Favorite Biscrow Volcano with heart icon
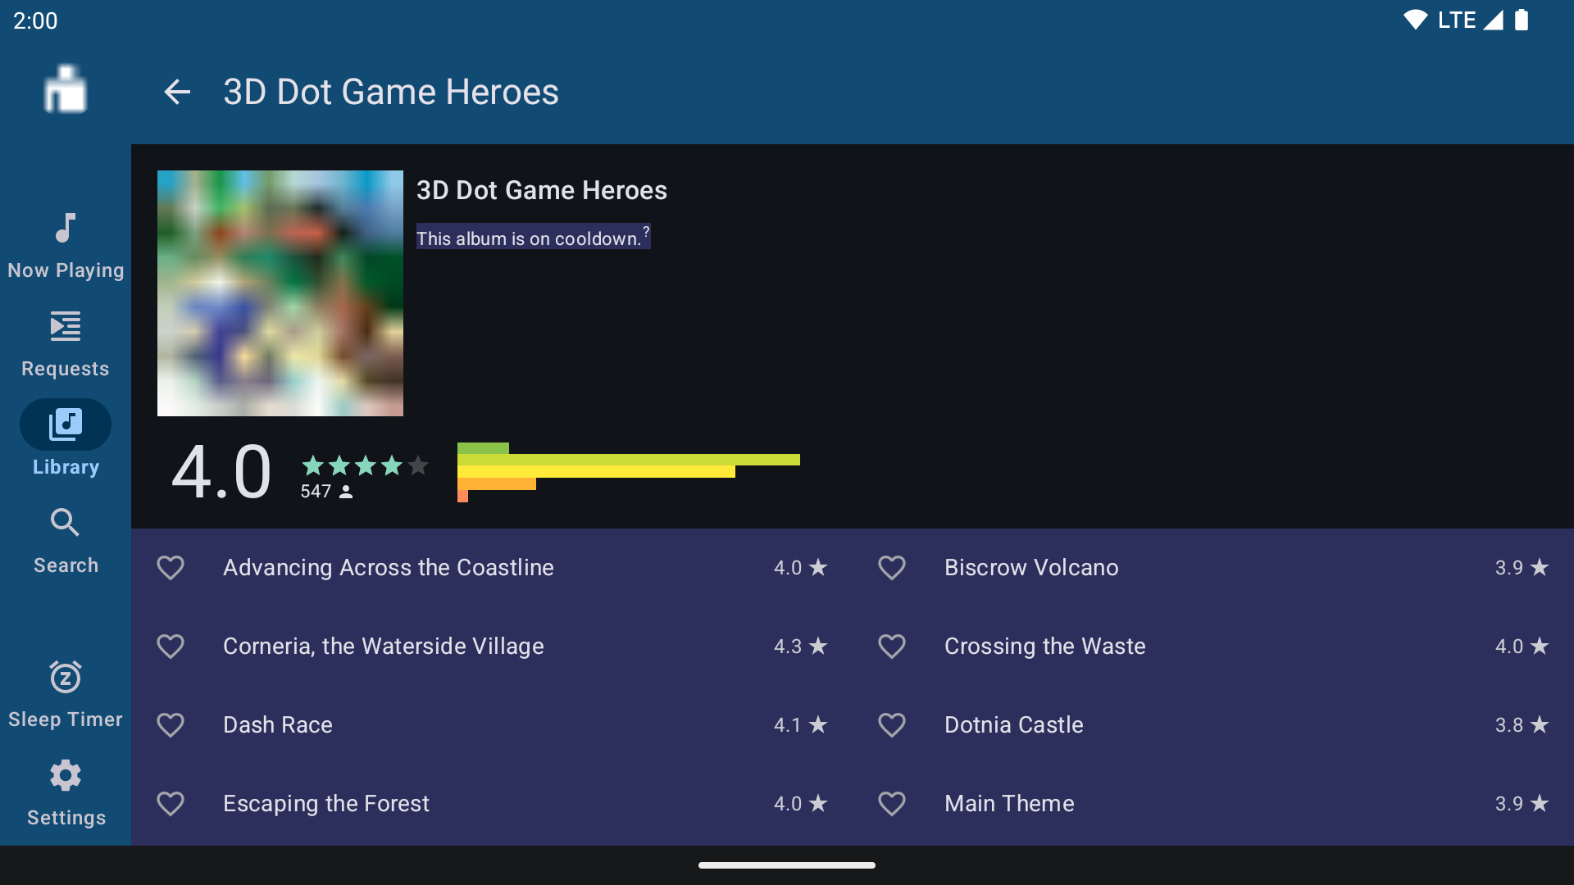This screenshot has width=1574, height=885. [x=892, y=567]
